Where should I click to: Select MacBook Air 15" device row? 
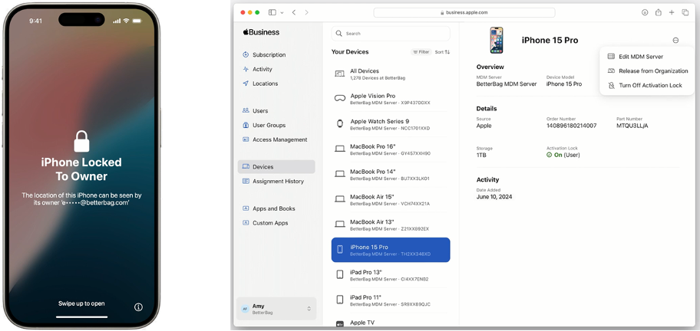point(391,199)
